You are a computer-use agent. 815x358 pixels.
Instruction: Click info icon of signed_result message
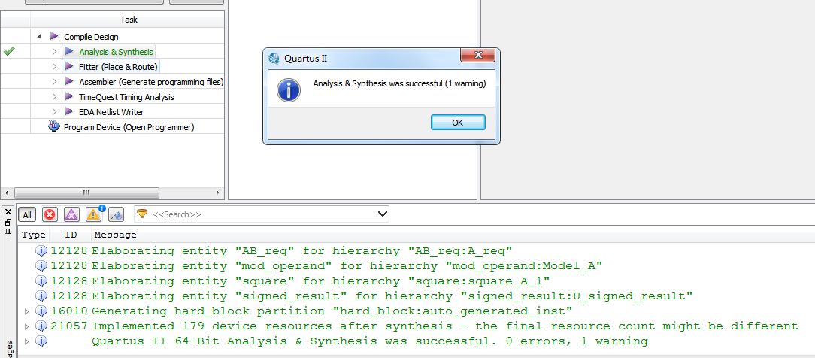[x=41, y=296]
